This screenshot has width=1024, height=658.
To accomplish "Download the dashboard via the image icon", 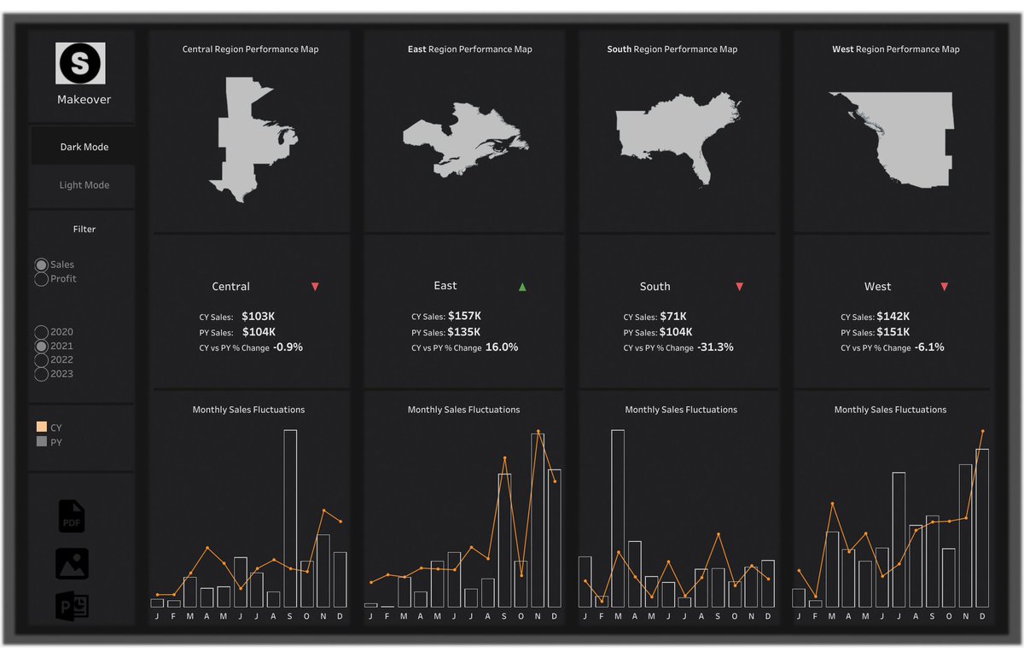I will (72, 563).
